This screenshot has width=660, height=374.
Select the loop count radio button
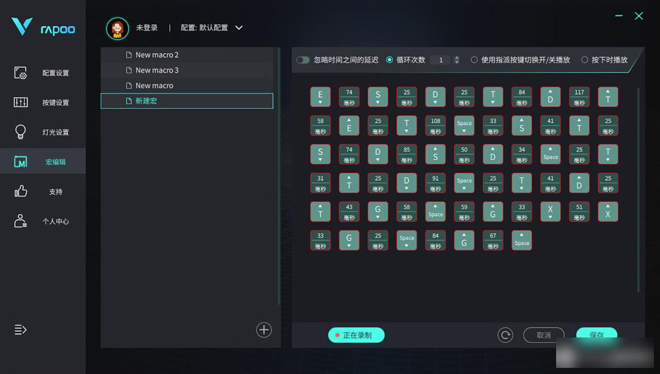click(x=390, y=60)
